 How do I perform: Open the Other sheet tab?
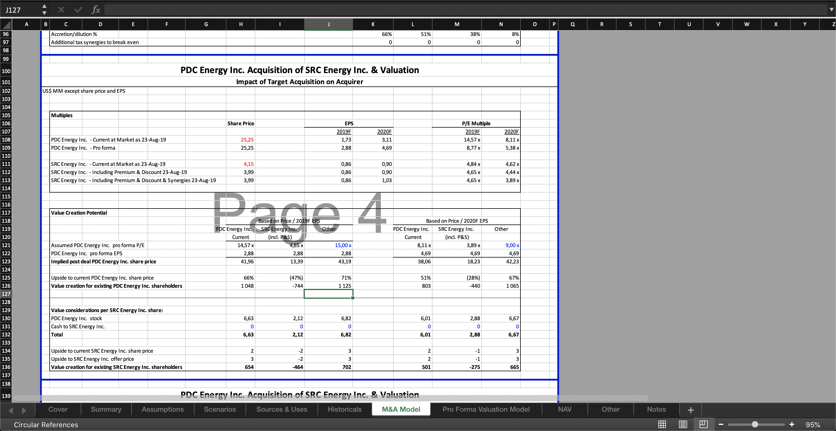click(610, 409)
